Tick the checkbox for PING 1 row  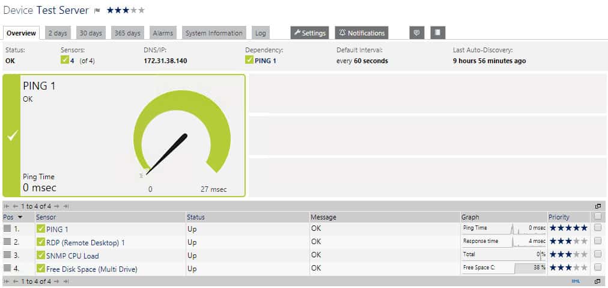(x=598, y=228)
